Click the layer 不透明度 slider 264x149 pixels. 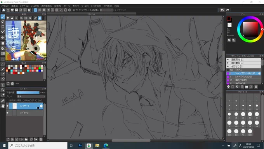[28, 93]
